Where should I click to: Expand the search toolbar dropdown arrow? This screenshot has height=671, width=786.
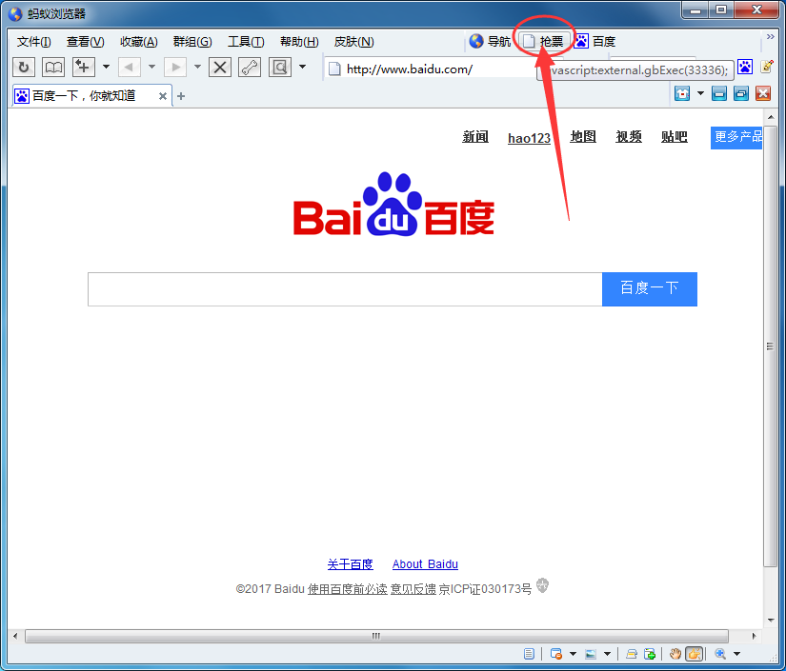pos(302,67)
